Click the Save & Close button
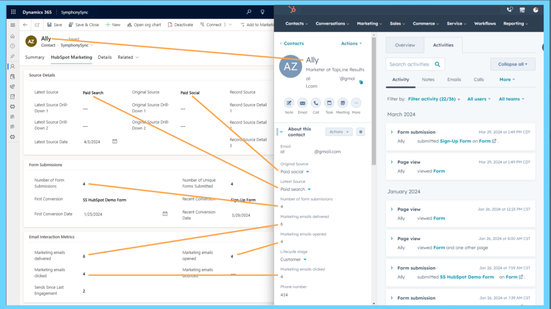This screenshot has height=309, width=551. point(84,25)
